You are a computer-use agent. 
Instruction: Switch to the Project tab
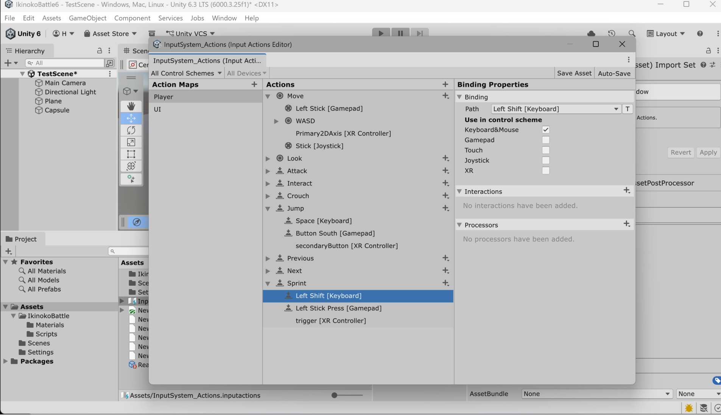[22, 239]
